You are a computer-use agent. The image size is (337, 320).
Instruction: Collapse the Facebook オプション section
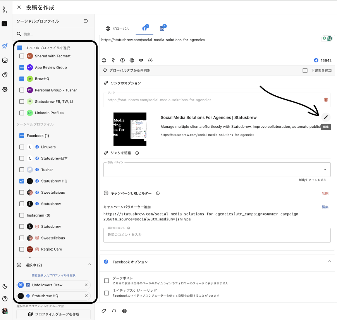330,262
